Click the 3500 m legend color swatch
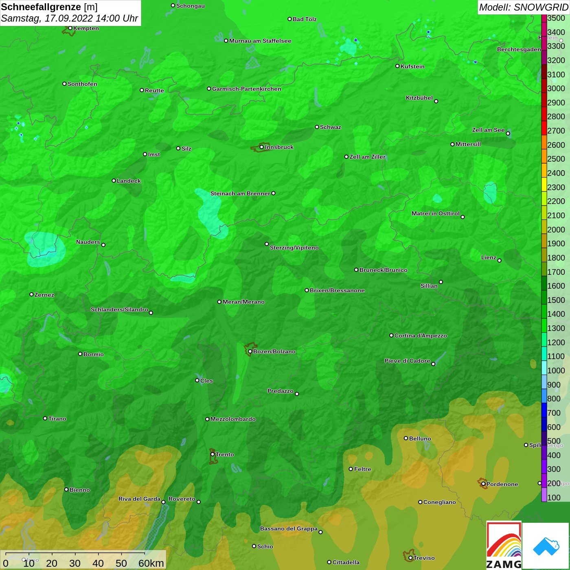570x570 pixels. (544, 18)
